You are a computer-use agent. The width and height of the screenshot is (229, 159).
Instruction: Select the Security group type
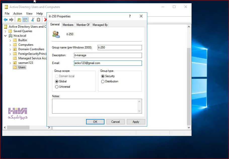click(103, 76)
